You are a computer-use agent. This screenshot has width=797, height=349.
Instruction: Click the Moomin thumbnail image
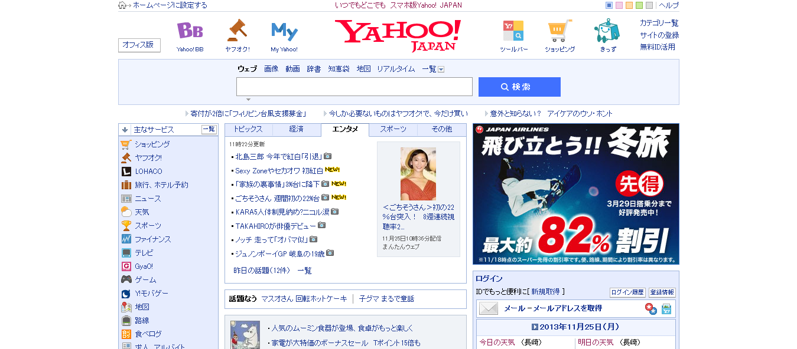pos(245,335)
